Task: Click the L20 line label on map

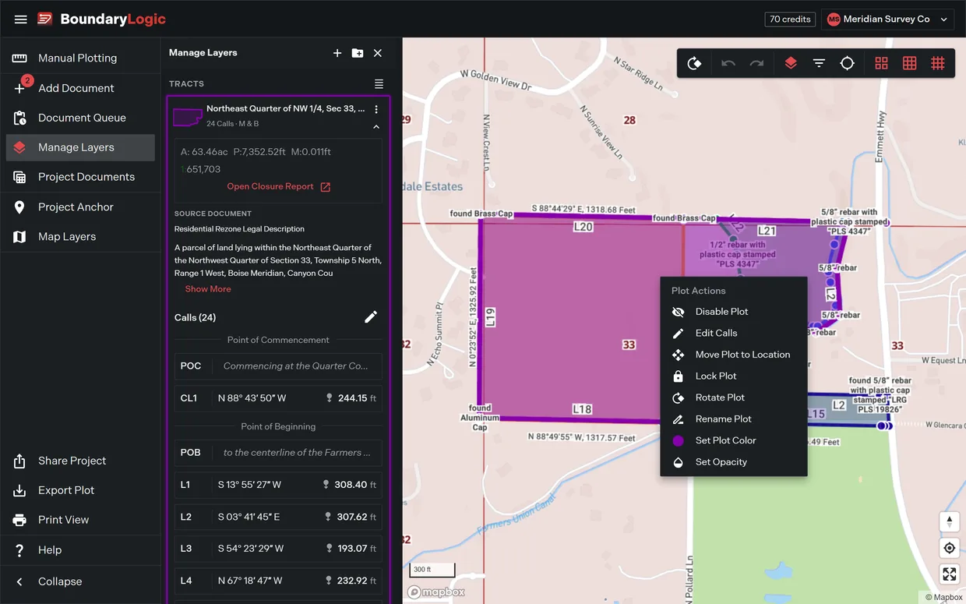Action: coord(583,228)
